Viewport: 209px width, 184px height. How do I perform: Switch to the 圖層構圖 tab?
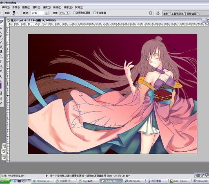(x=191, y=13)
